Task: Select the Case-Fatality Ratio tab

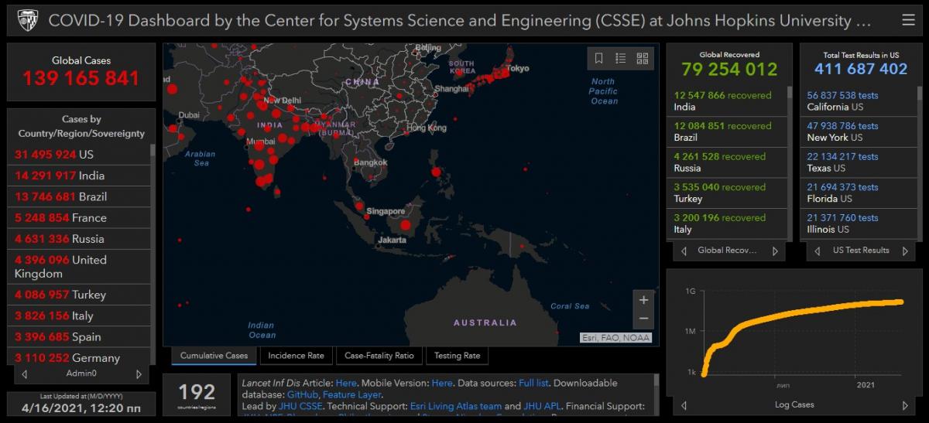Action: pyautogui.click(x=379, y=356)
